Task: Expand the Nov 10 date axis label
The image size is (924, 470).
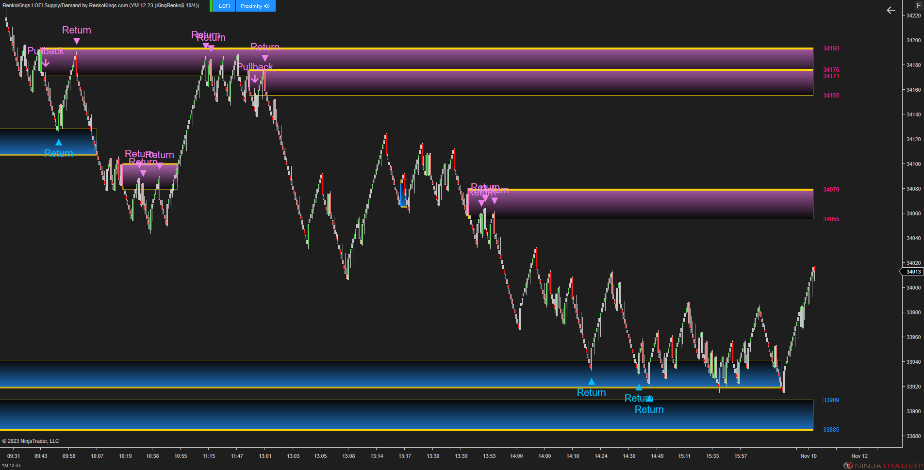Action: pyautogui.click(x=808, y=456)
